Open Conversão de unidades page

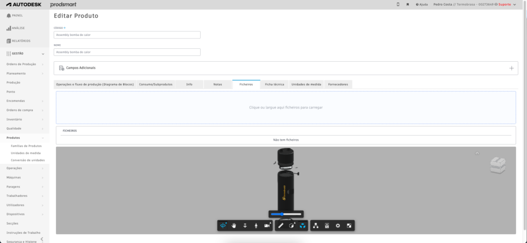(28, 160)
